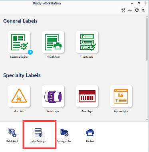This screenshot has width=149, height=152.
Task: Click the scrollbar down arrow
Action: pyautogui.click(x=147, y=120)
